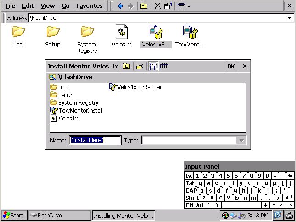Click the Delete X toolbar icon

pos(157,6)
